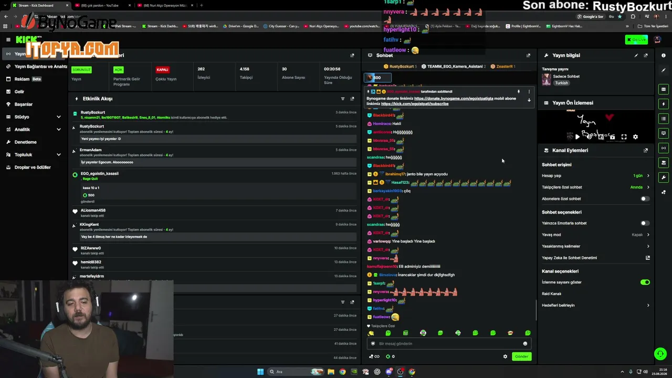Send message with Gönder button
The height and width of the screenshot is (378, 672).
click(x=521, y=356)
